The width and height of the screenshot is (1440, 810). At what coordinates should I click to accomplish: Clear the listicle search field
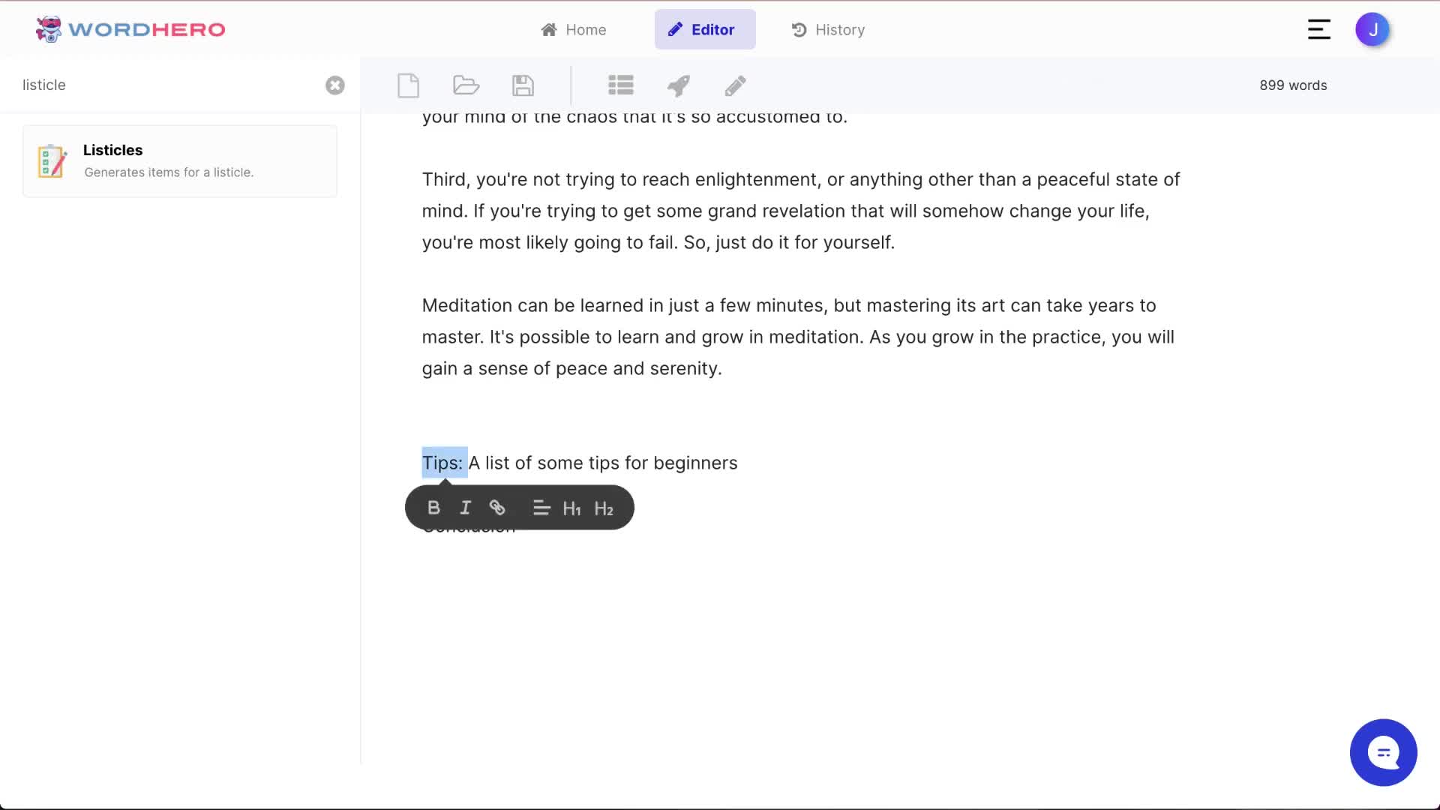[335, 85]
